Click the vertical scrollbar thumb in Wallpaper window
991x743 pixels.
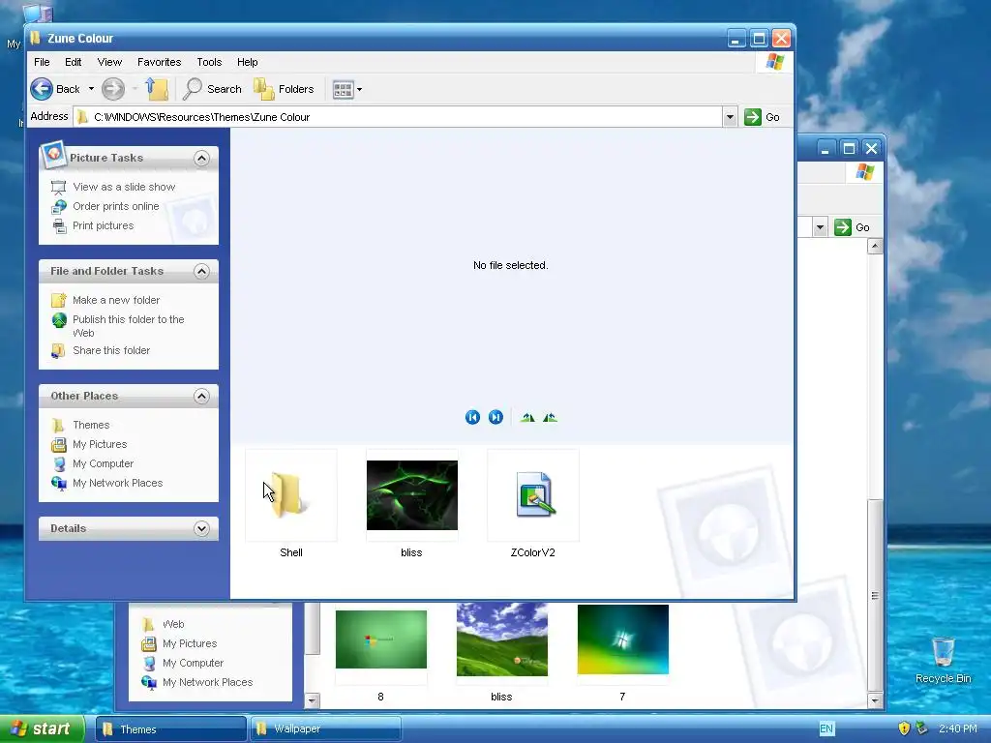(875, 595)
